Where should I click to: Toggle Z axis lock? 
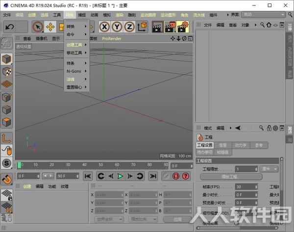point(129,27)
